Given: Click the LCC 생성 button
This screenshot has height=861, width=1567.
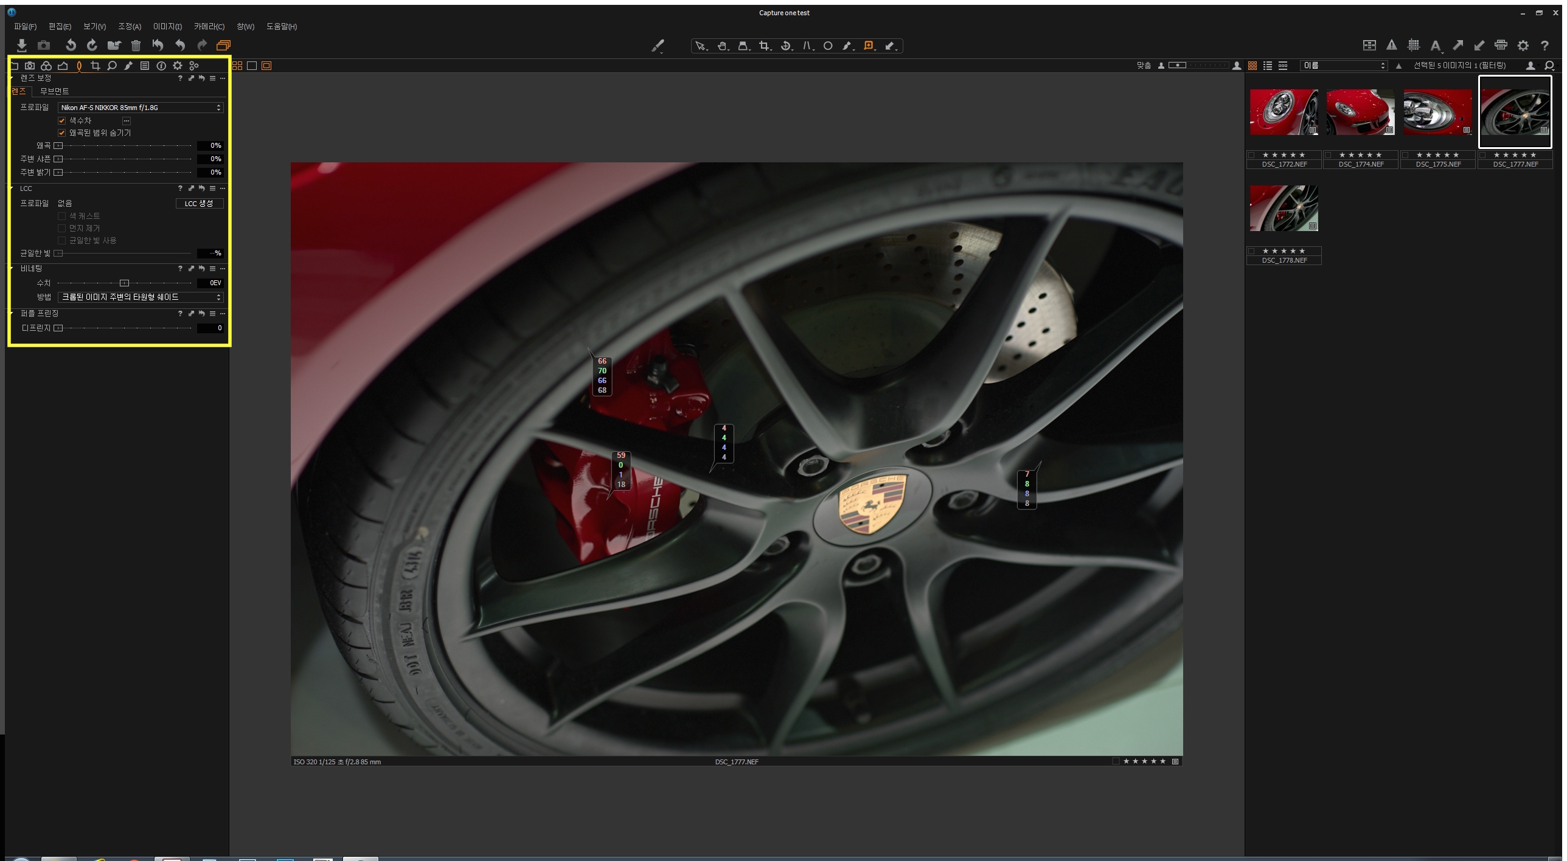Looking at the screenshot, I should pos(199,204).
